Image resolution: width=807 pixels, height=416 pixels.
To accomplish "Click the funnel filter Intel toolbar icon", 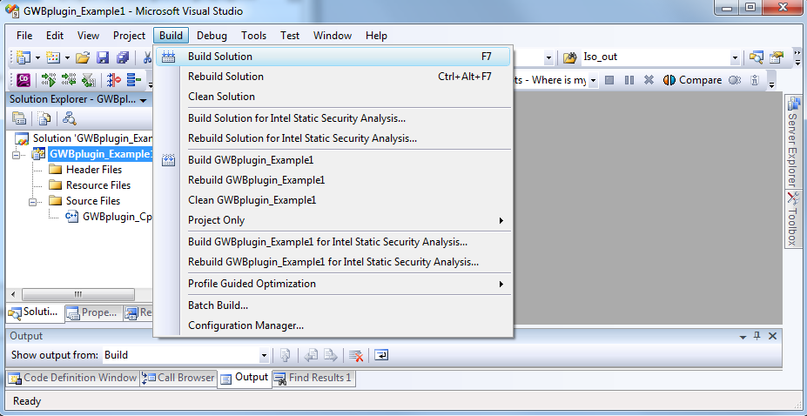I will tap(89, 80).
